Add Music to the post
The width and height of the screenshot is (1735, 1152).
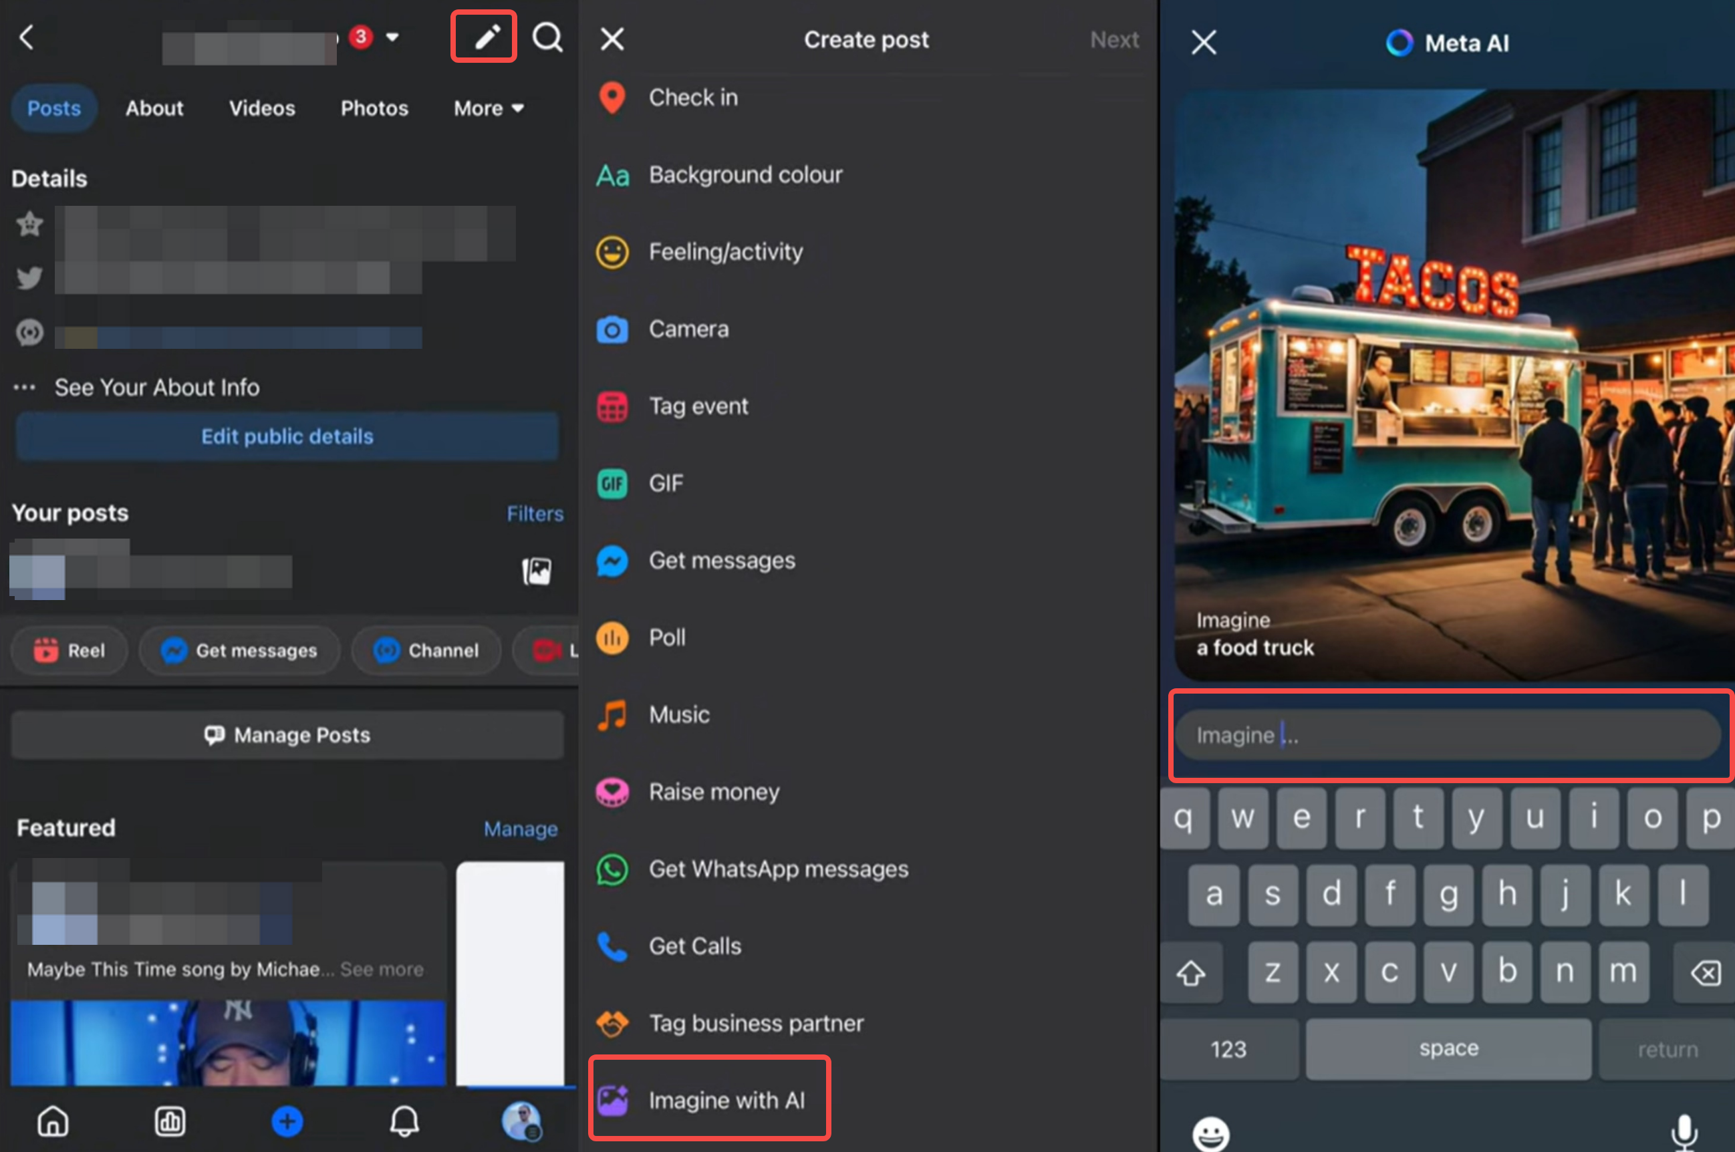click(x=678, y=714)
